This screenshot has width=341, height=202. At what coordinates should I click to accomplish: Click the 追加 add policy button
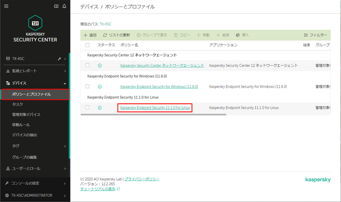(x=90, y=35)
